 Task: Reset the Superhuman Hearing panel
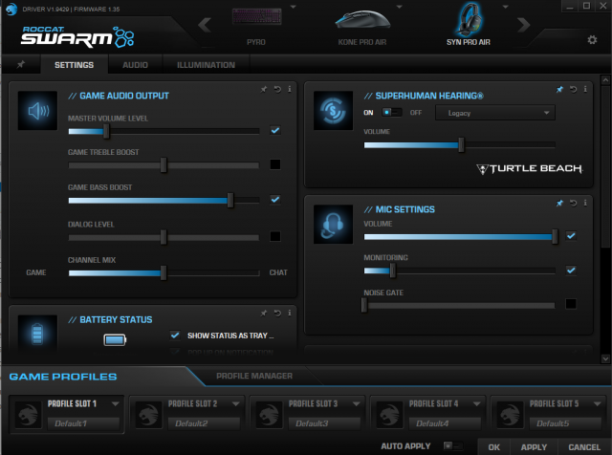(x=573, y=89)
